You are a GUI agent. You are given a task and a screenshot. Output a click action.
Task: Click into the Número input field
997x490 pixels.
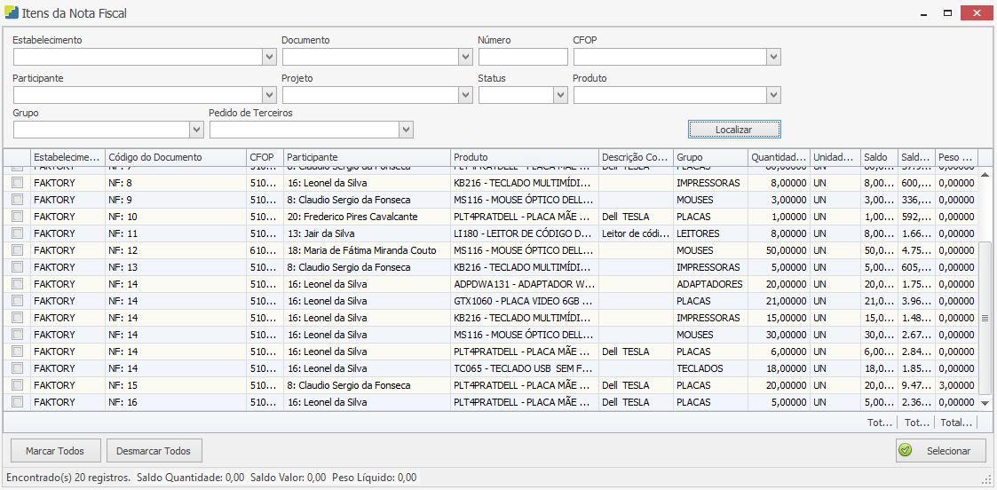(522, 58)
